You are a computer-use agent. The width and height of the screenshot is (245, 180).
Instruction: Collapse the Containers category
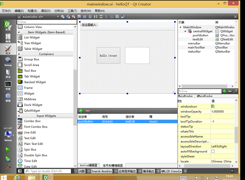19,54
